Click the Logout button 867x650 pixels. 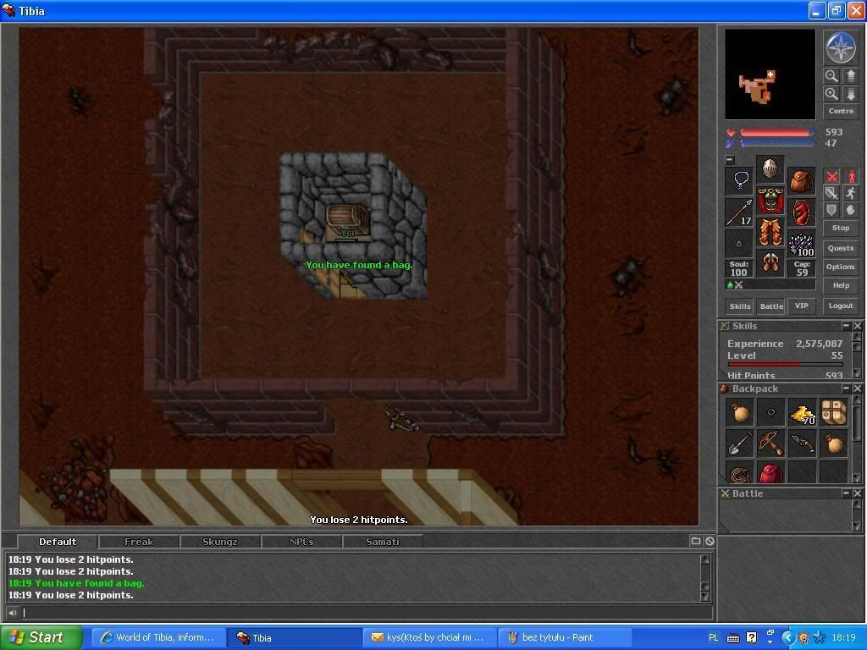[841, 306]
